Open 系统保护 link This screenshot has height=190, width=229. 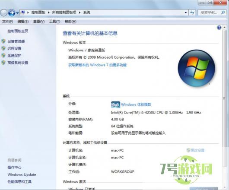[x=14, y=55]
